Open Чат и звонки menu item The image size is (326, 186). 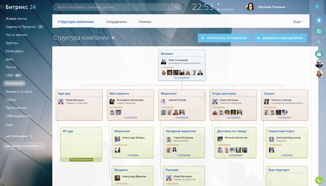point(16,35)
